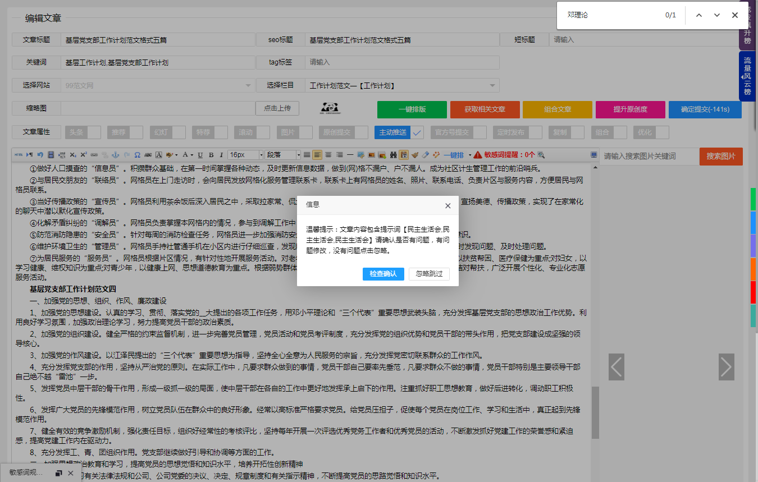This screenshot has width=758, height=482.
Task: Apply bold formatting to text
Action: point(211,155)
